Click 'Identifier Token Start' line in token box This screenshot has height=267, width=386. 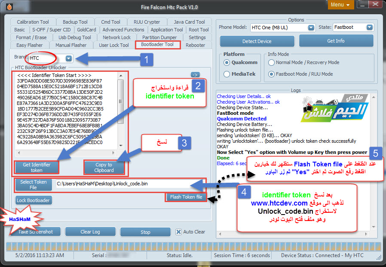pyautogui.click(x=54, y=75)
